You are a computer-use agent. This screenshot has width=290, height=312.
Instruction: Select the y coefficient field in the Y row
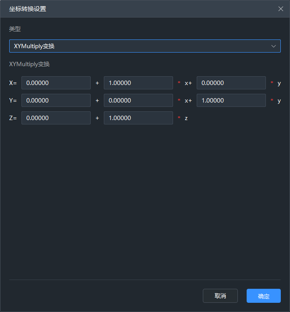pyautogui.click(x=231, y=100)
